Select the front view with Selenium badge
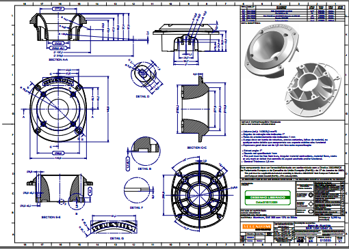349x249 pixels. pyautogui.click(x=58, y=109)
